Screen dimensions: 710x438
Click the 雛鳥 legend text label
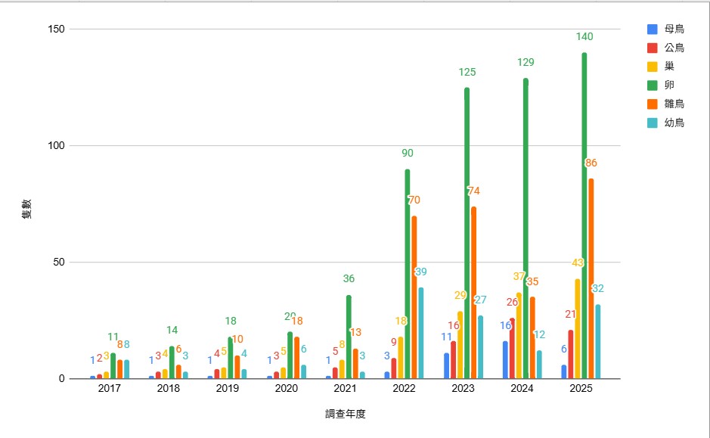click(674, 104)
